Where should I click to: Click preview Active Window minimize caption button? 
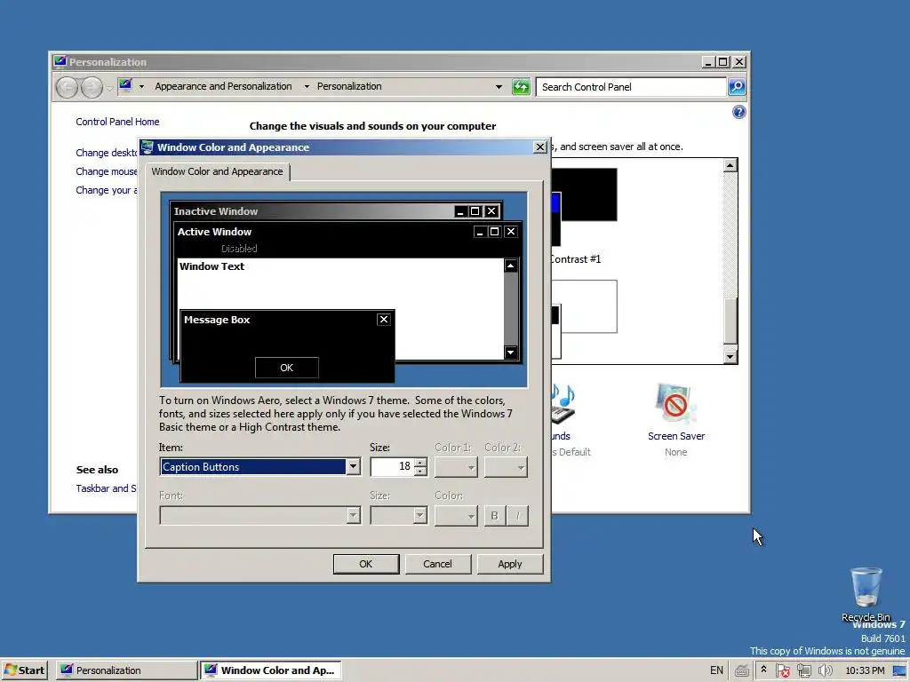tap(480, 232)
